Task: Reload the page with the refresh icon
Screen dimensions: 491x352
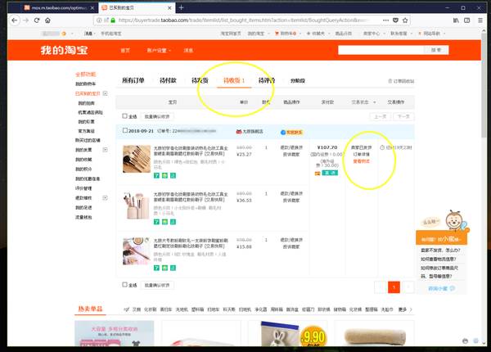Action: 37,20
